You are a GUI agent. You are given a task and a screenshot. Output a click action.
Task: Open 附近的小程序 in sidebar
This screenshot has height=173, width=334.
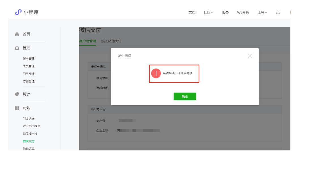tap(31, 126)
